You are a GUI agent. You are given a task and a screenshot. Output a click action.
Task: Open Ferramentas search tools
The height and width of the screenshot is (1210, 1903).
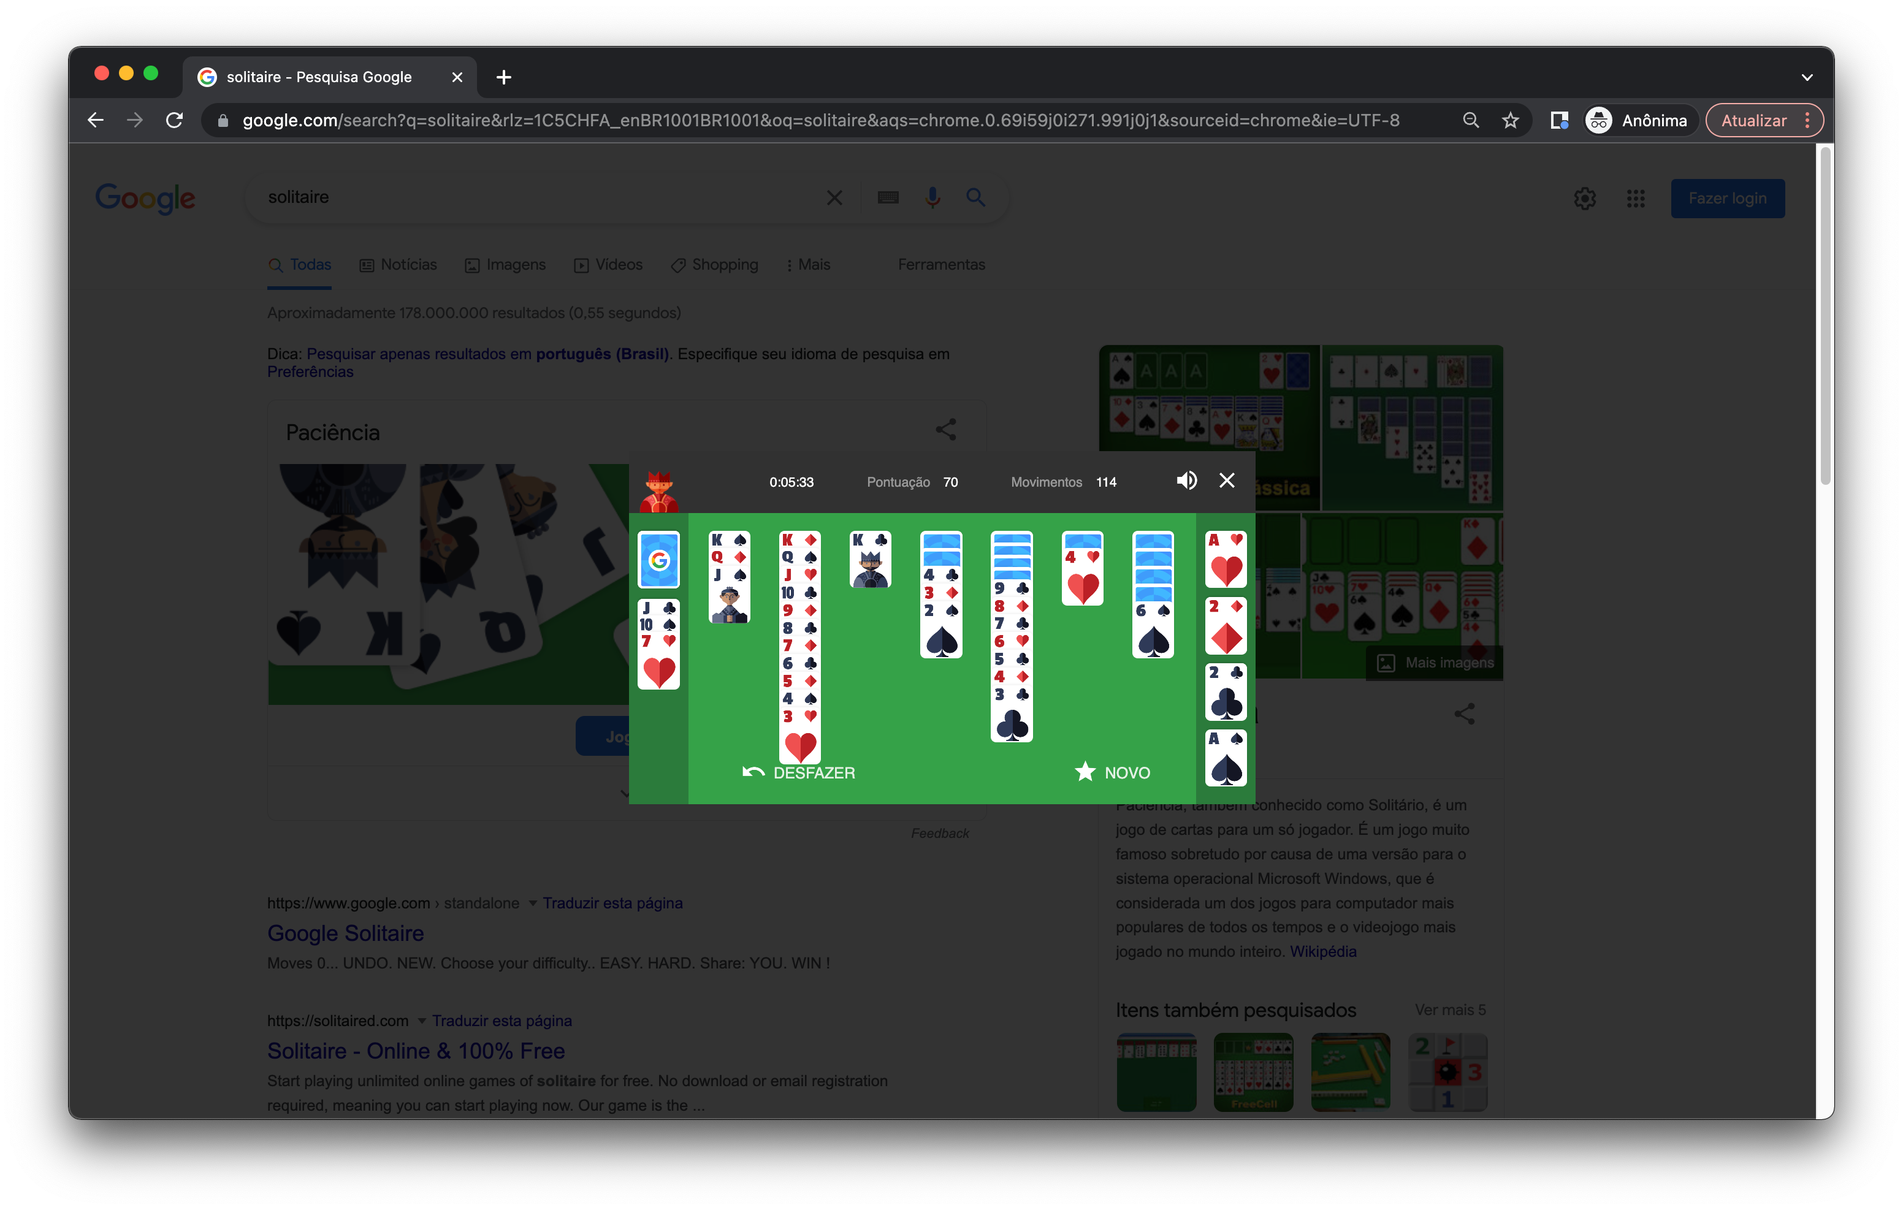pyautogui.click(x=941, y=265)
